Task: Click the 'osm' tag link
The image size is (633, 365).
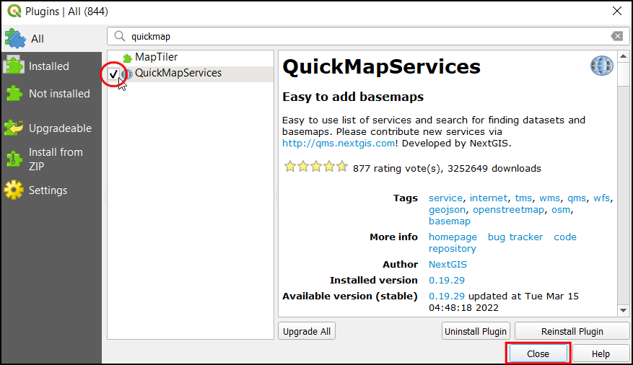Action: [x=561, y=210]
